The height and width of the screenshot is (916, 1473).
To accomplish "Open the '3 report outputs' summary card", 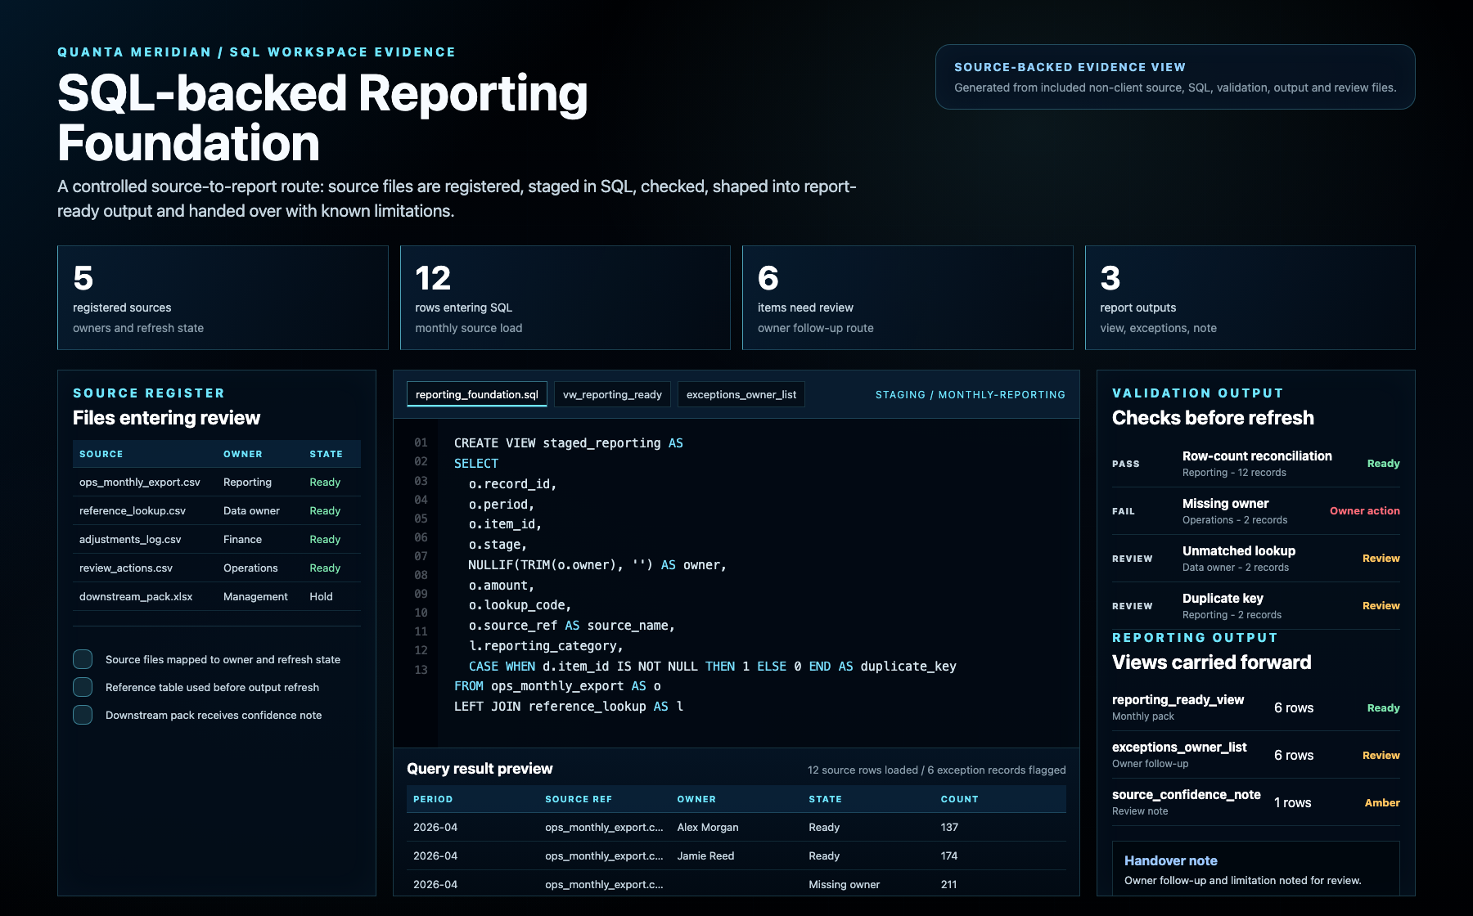I will [1250, 298].
